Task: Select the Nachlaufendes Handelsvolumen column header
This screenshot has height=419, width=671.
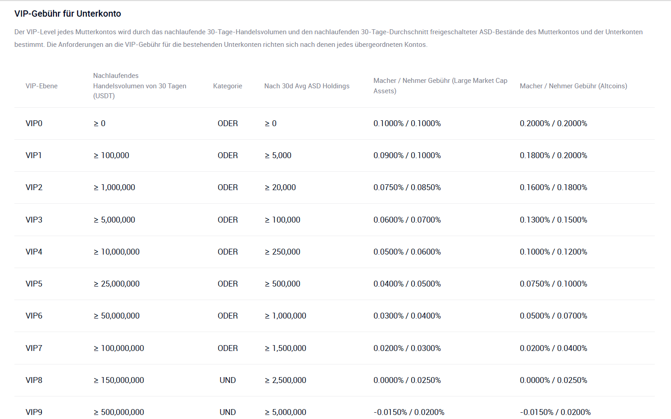Action: pos(140,86)
